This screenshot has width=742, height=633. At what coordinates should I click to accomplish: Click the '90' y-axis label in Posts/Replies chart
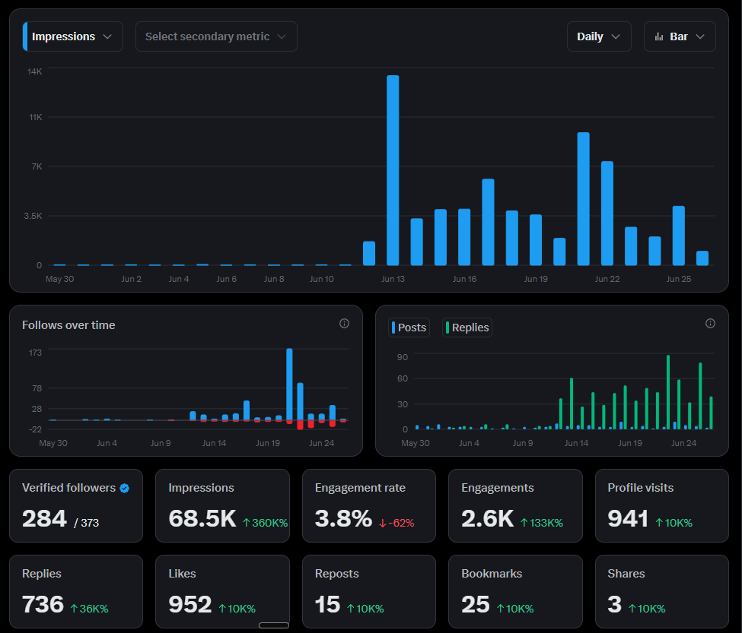(403, 357)
